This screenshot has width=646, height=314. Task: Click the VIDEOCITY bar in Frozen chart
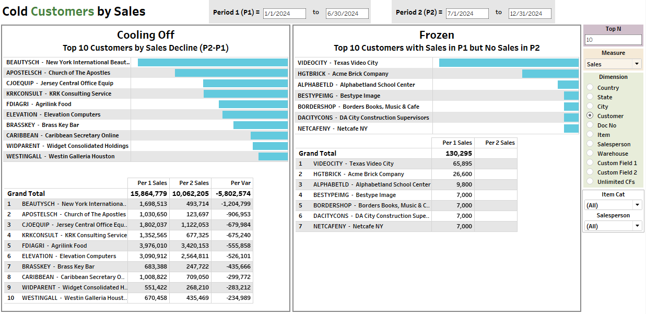tap(508, 63)
